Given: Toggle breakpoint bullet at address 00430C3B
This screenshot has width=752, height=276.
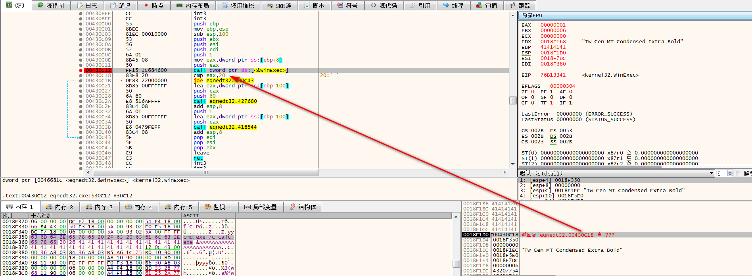Looking at the screenshot, I should pyautogui.click(x=81, y=127).
